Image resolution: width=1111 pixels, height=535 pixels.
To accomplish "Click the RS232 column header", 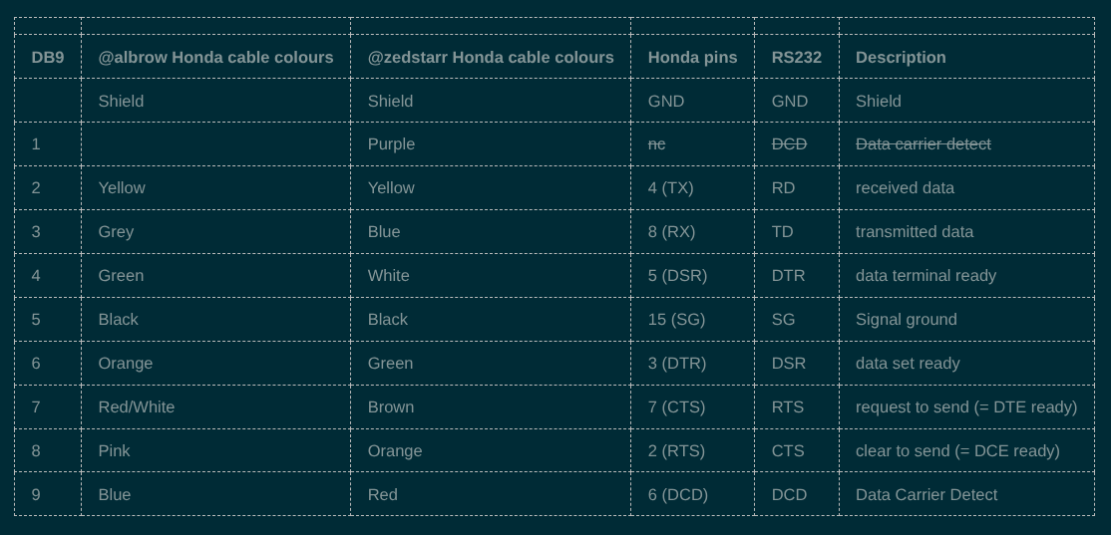I will [797, 57].
